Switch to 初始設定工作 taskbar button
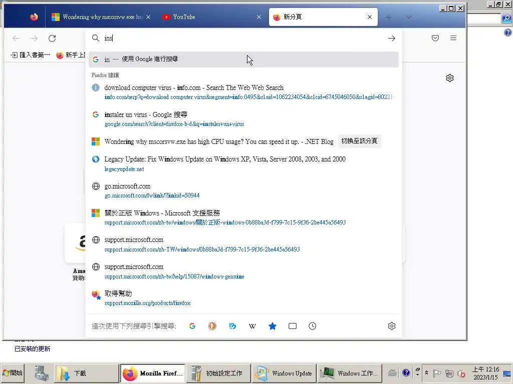This screenshot has height=384, width=513. 218,373
